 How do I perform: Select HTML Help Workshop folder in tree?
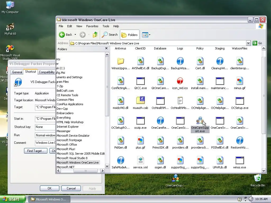70,122
